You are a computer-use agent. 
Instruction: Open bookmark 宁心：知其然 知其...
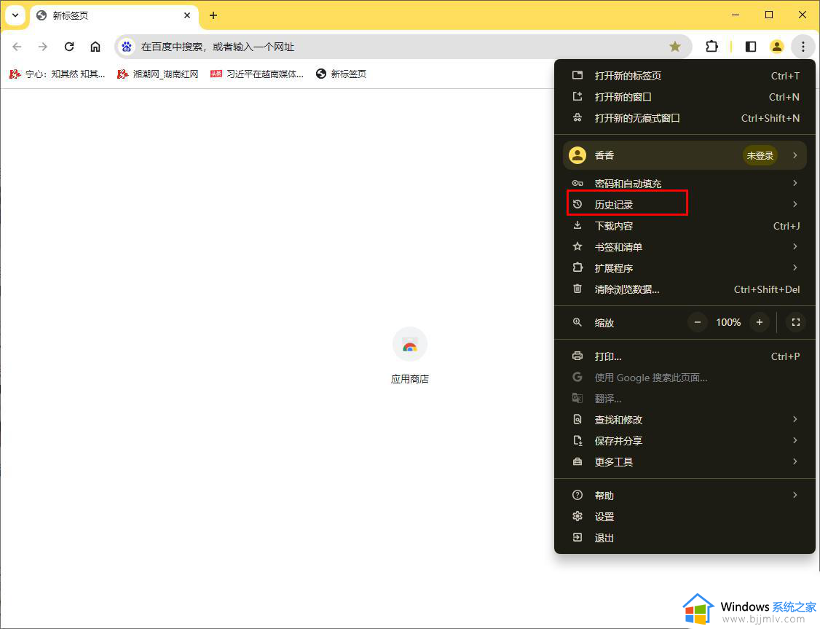click(58, 74)
